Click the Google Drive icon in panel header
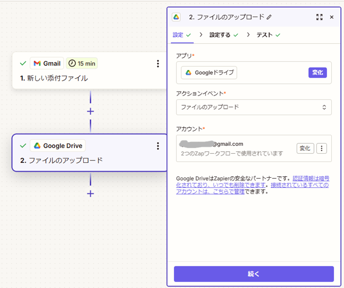 click(x=176, y=17)
